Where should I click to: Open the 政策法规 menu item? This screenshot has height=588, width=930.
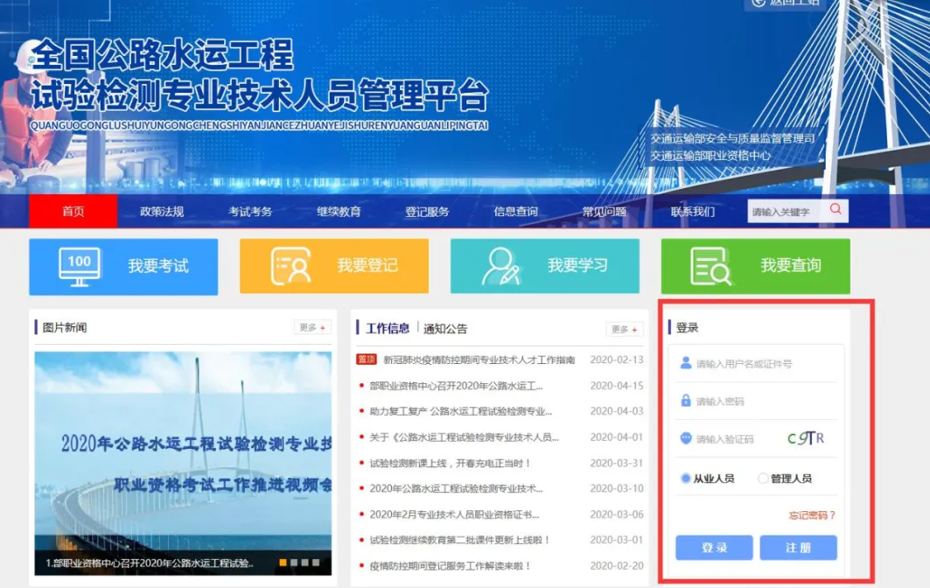(162, 212)
